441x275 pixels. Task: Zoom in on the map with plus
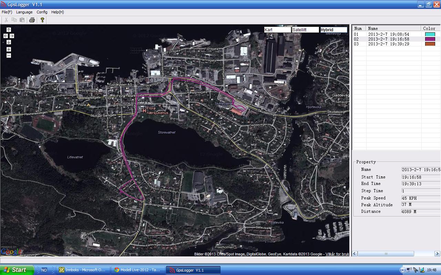(x=9, y=49)
